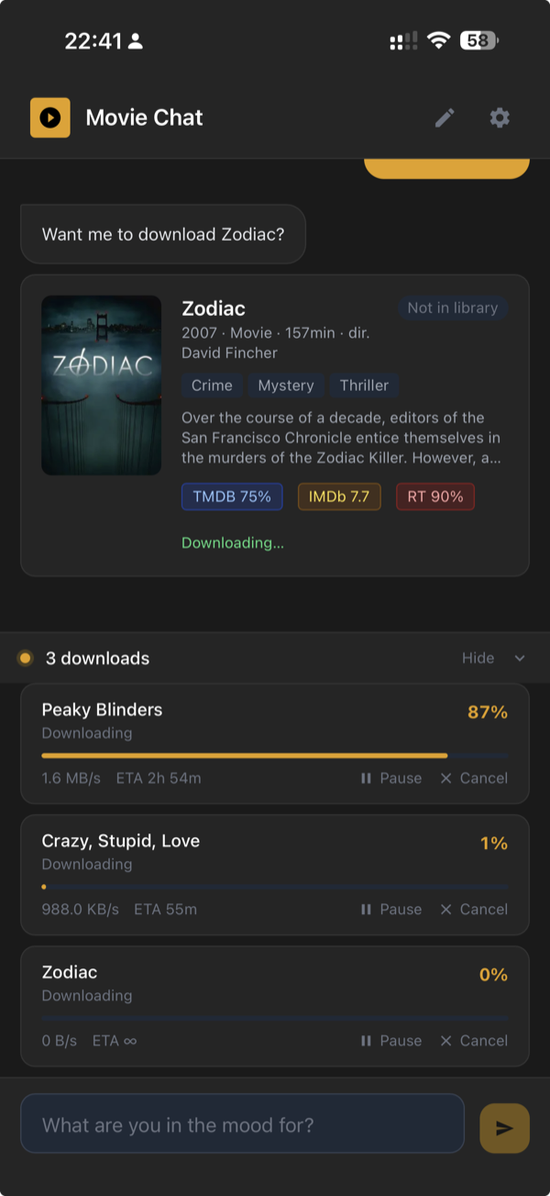Tap the send message arrow icon
This screenshot has width=550, height=1196.
point(503,1127)
